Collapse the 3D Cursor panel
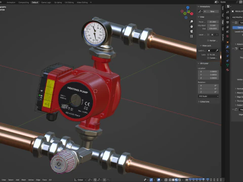The width and height of the screenshot is (243, 182). (x=203, y=64)
